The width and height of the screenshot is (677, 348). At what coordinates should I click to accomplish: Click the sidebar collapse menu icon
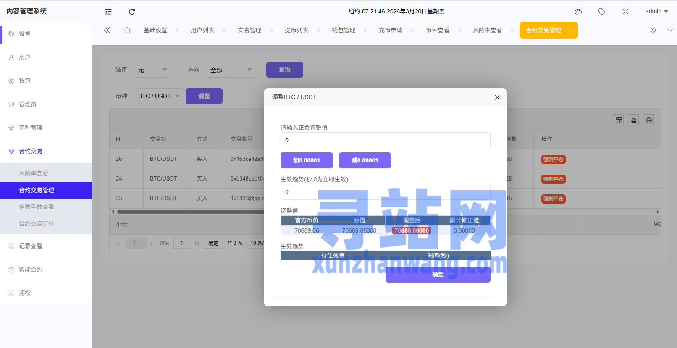[x=108, y=12]
